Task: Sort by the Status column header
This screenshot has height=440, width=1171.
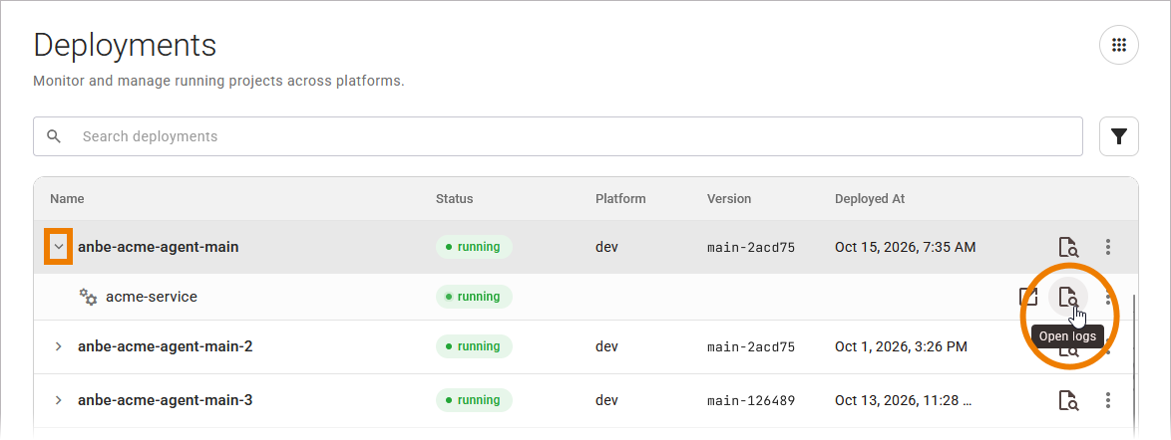Action: [x=455, y=199]
